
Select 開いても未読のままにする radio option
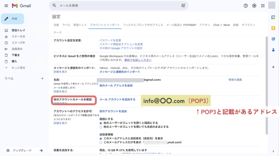pos(101,127)
